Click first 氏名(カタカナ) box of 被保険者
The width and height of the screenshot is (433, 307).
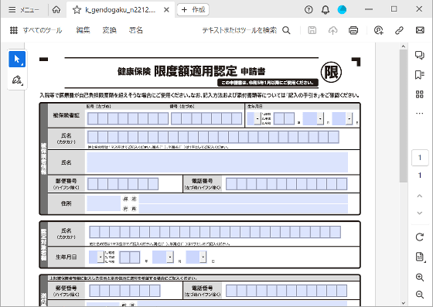coord(93,137)
